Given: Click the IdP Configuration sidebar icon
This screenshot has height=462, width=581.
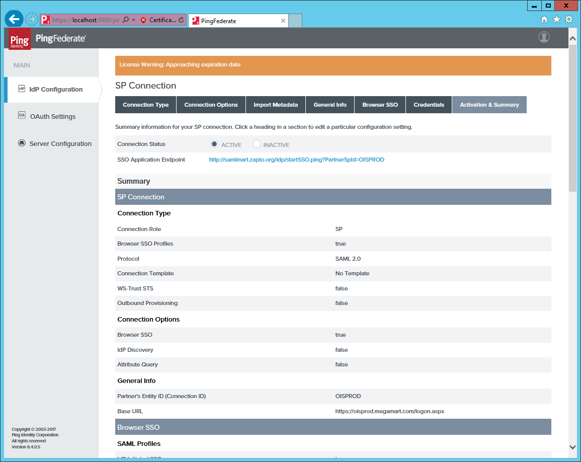Looking at the screenshot, I should 22,89.
